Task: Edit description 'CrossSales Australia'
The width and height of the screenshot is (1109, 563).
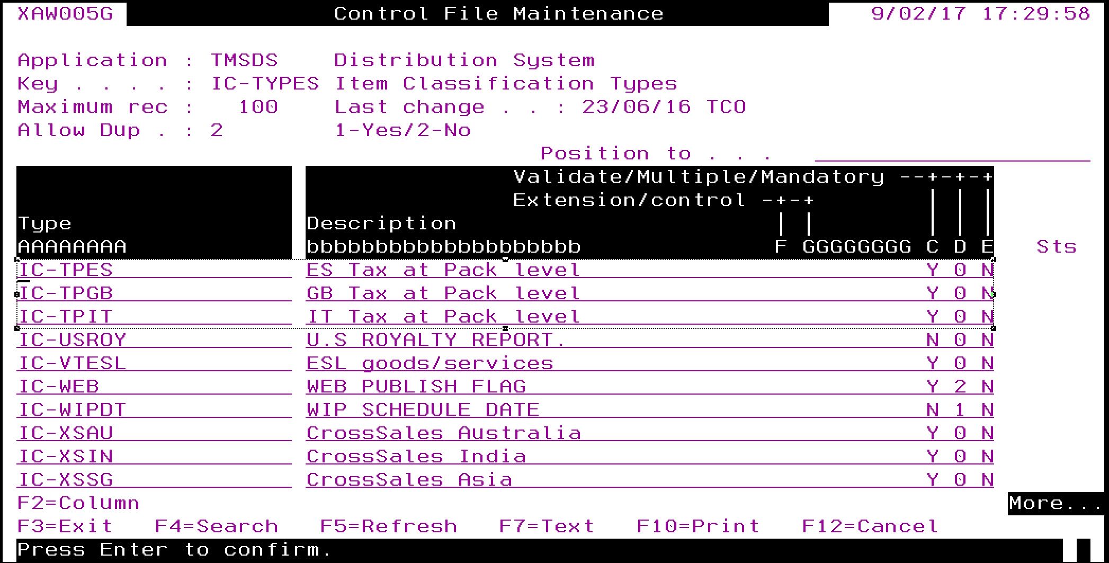Action: pos(443,433)
